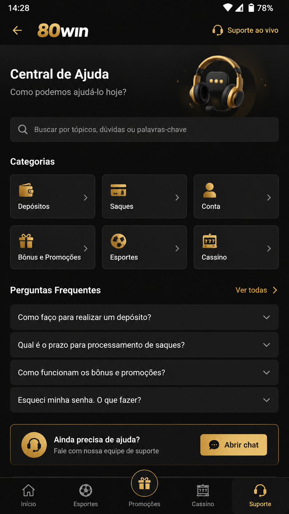Tap the 80win logo

pyautogui.click(x=63, y=31)
